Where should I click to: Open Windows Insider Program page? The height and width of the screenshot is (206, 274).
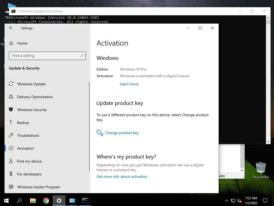[x=39, y=187]
